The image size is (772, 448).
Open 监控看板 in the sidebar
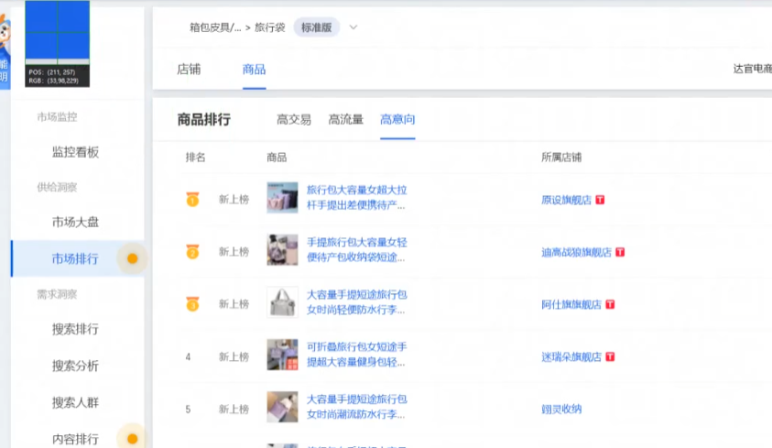(75, 152)
